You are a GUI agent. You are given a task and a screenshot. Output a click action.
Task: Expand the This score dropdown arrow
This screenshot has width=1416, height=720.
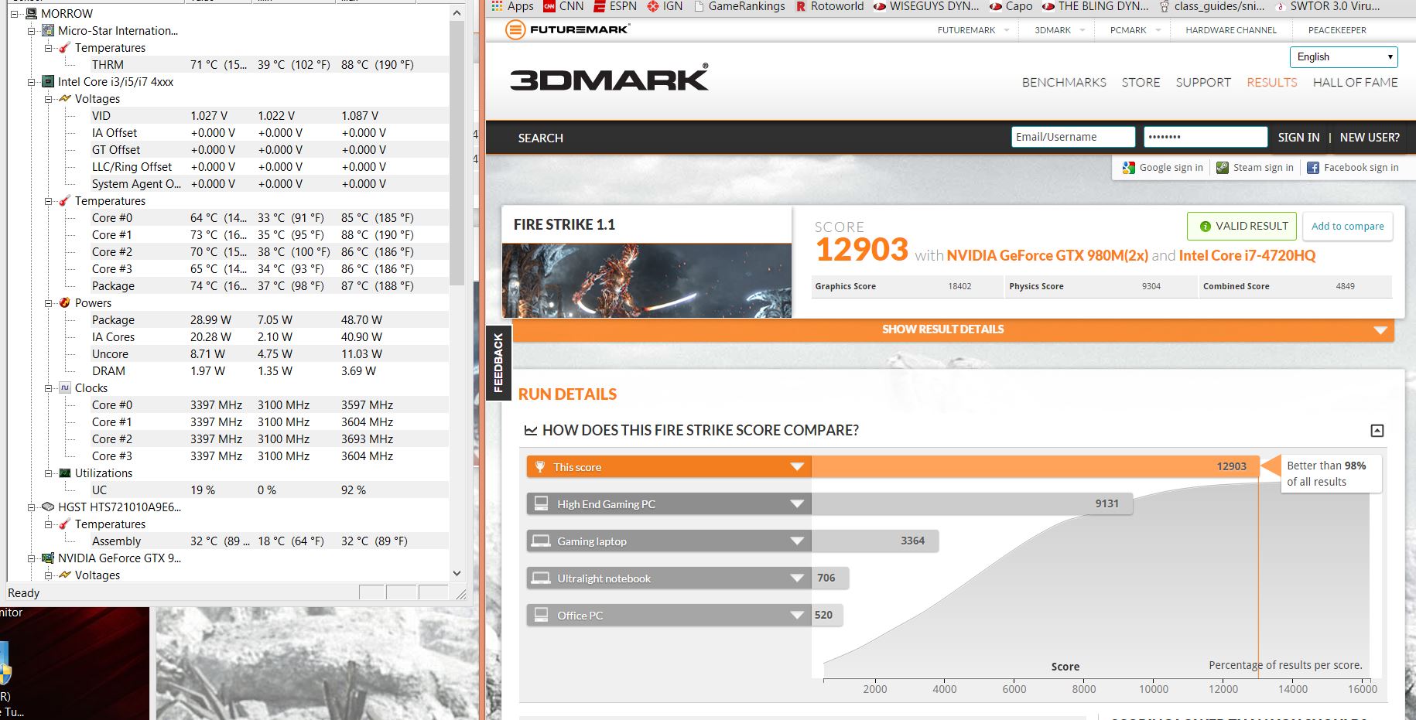[x=797, y=466]
